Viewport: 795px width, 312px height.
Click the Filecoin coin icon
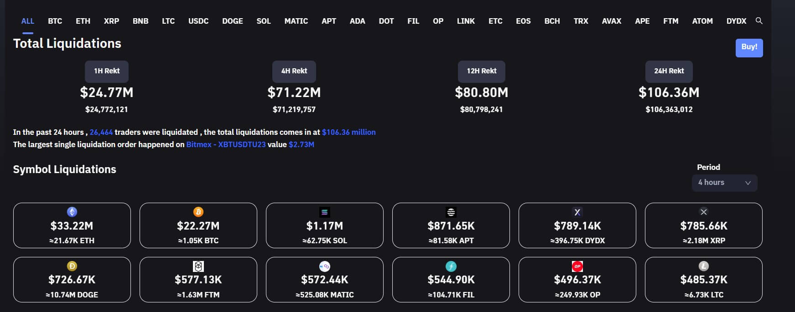(x=451, y=266)
